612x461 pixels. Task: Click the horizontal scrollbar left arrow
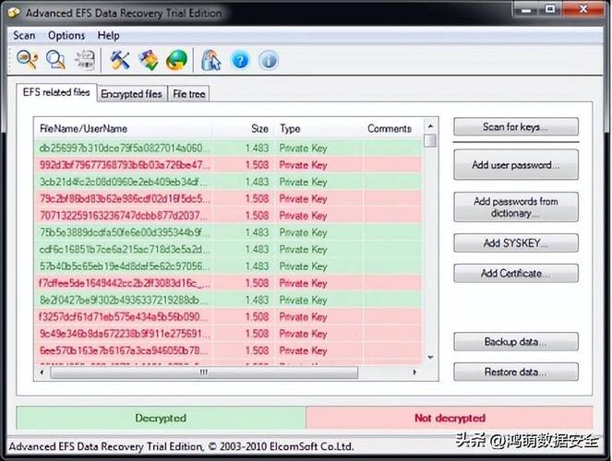(42, 372)
